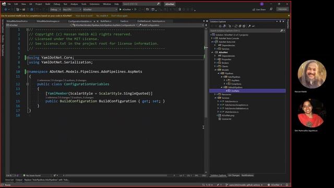Click 'Yes, enable it' IntelliCode link
This screenshot has width=334, height=188.
coord(102,16)
